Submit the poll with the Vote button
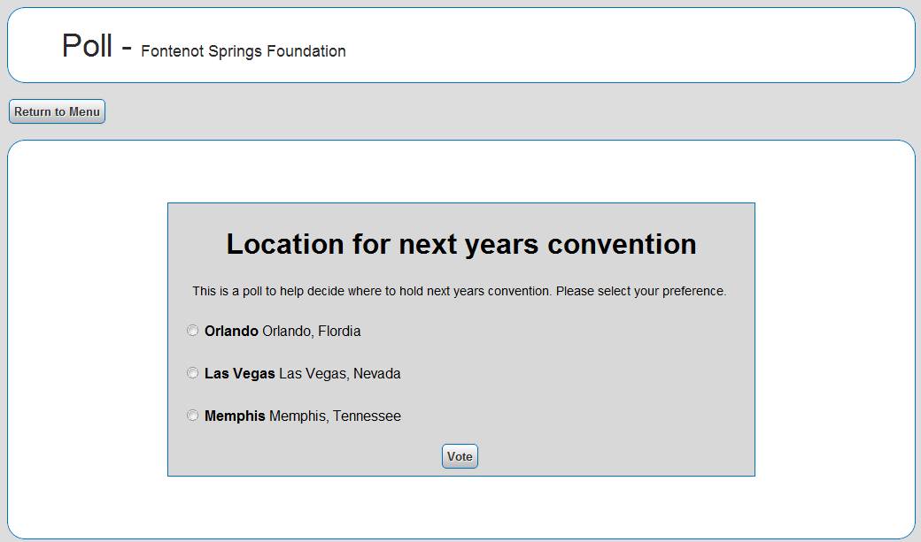The width and height of the screenshot is (921, 542). (460, 456)
